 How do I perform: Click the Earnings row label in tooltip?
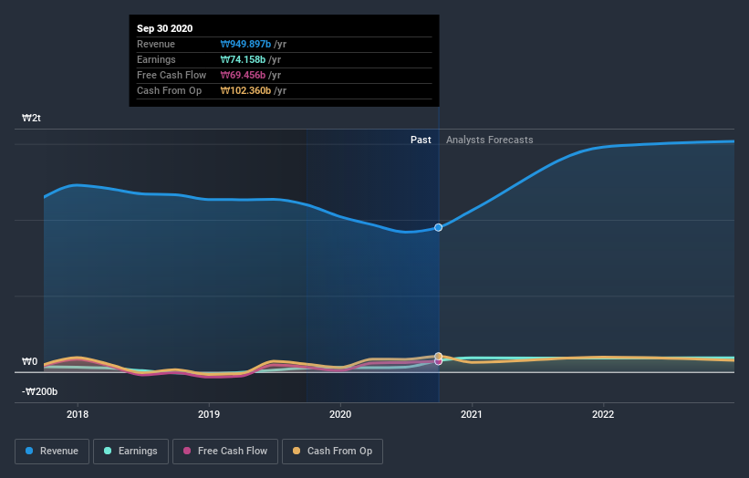pos(156,59)
